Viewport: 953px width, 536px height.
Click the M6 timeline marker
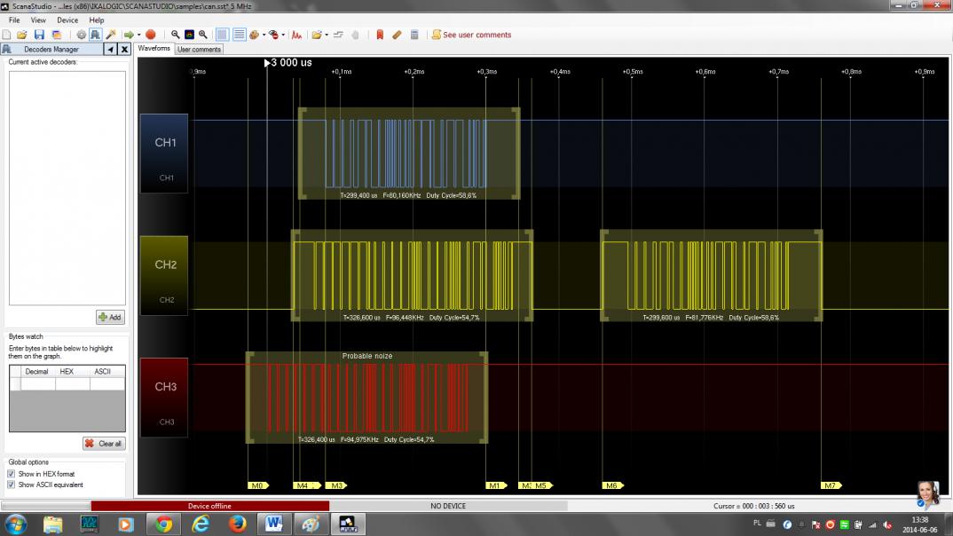(613, 485)
